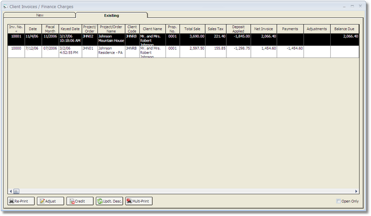Click deposit applied -1,845.00 cell

click(x=239, y=40)
